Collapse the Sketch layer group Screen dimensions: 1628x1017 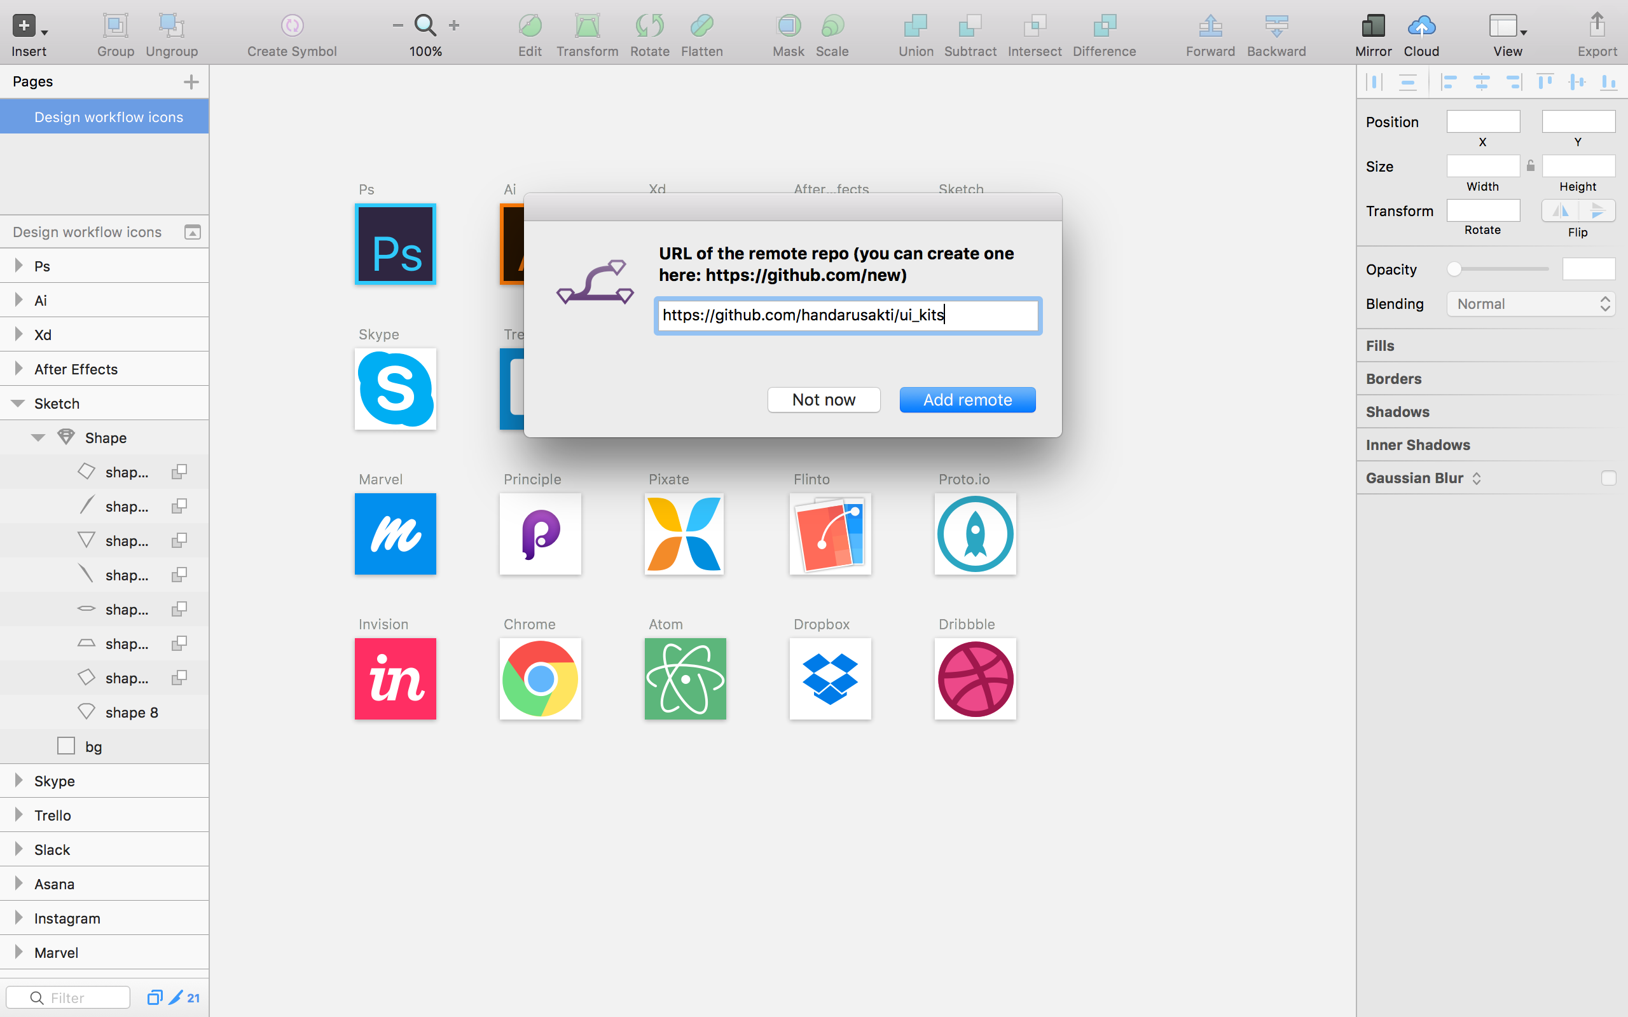click(x=18, y=404)
